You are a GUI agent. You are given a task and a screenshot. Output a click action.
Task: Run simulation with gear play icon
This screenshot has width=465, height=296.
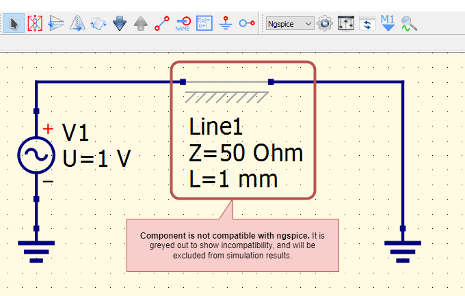click(x=325, y=23)
